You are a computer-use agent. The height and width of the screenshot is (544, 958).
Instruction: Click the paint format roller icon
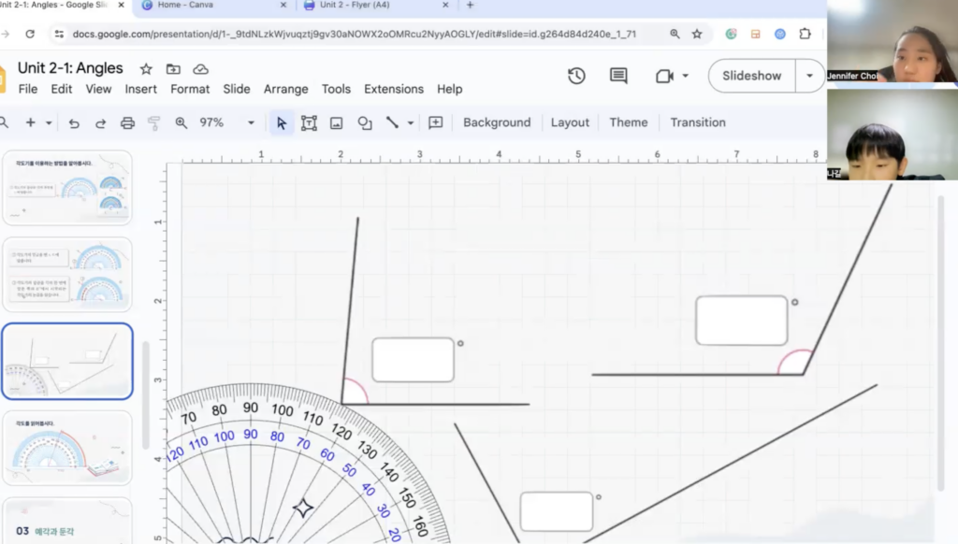point(154,123)
